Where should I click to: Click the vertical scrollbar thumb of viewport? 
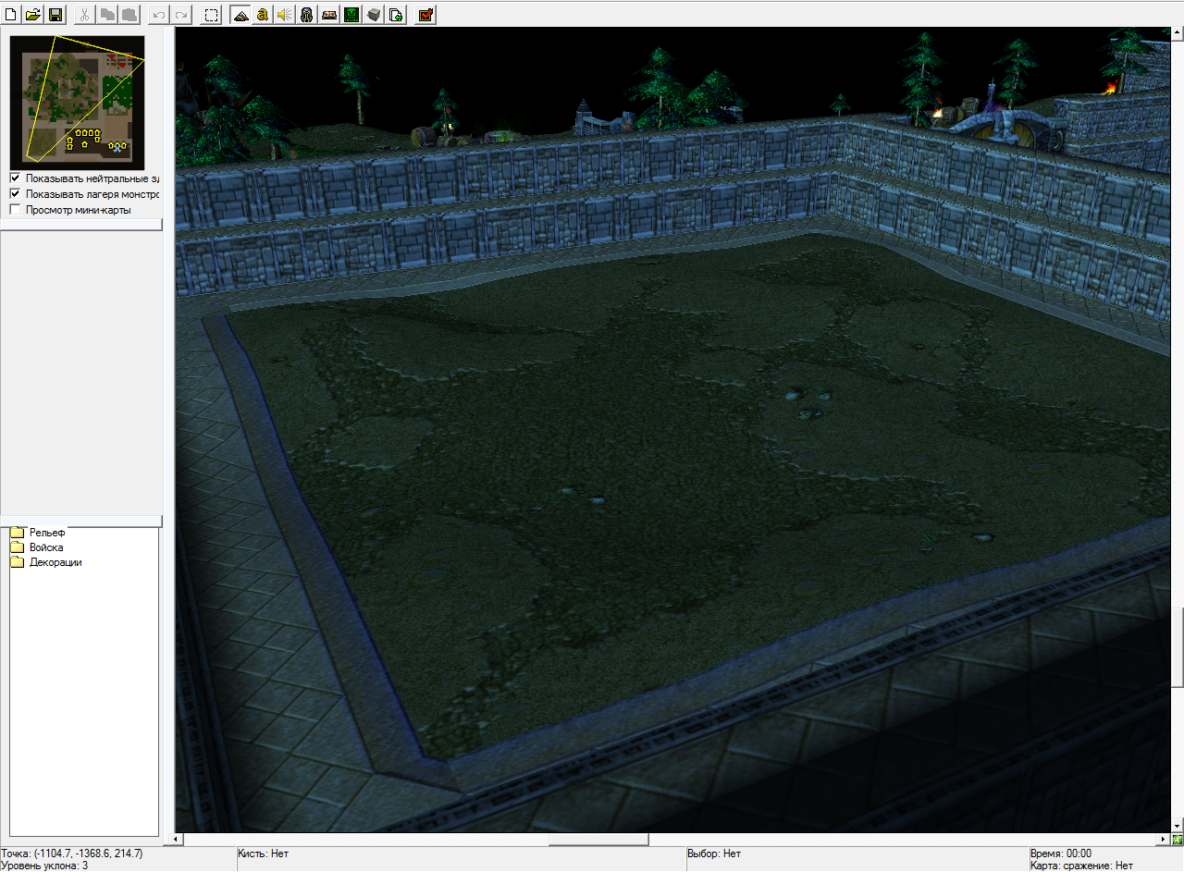[x=1178, y=646]
